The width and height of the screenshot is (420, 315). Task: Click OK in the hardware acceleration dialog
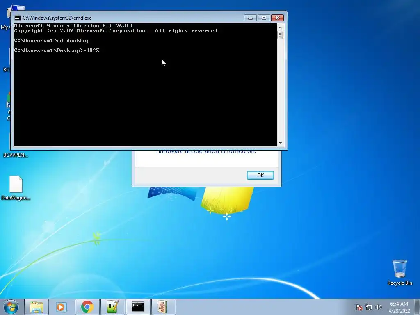[x=260, y=175]
